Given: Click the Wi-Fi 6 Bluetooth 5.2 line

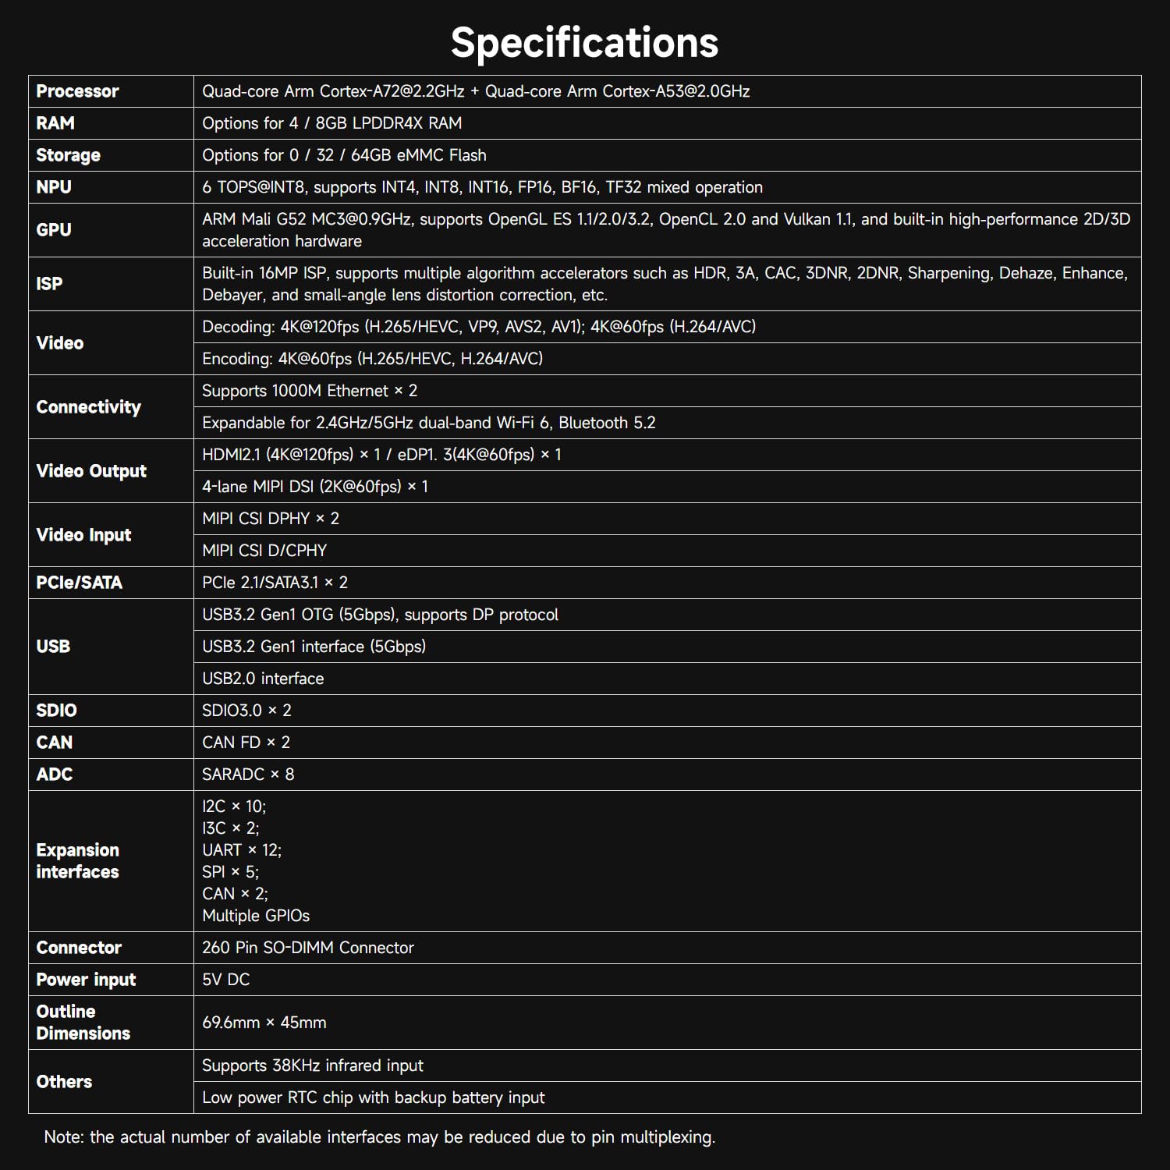Looking at the screenshot, I should (428, 423).
